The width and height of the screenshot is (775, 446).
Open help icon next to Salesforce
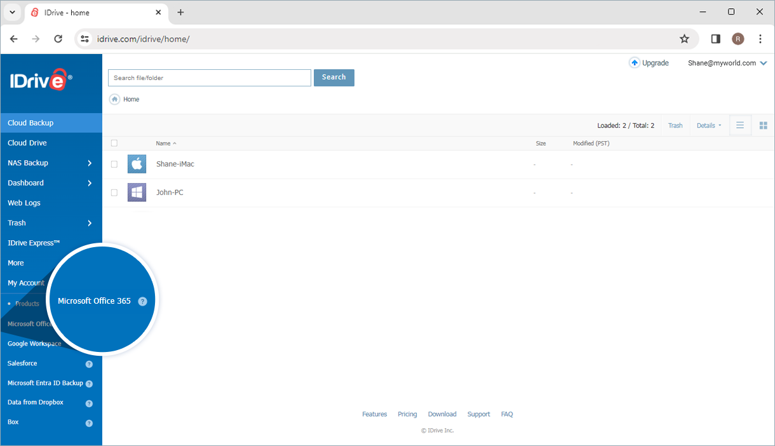89,364
